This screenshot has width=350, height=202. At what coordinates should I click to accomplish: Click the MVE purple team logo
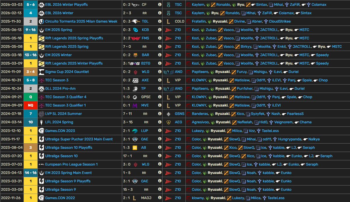(135, 106)
